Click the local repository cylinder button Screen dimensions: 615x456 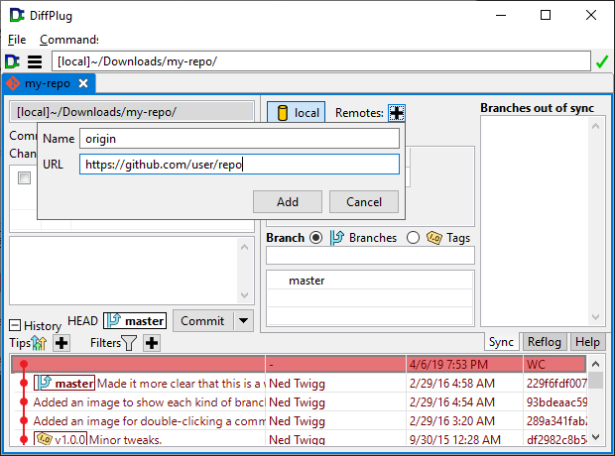click(x=296, y=113)
